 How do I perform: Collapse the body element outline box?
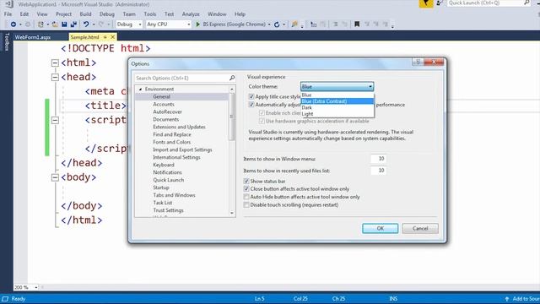pos(55,177)
